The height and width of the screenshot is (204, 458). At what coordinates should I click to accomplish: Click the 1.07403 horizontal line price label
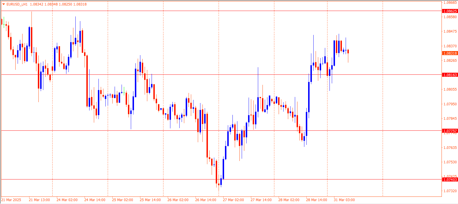point(450,179)
